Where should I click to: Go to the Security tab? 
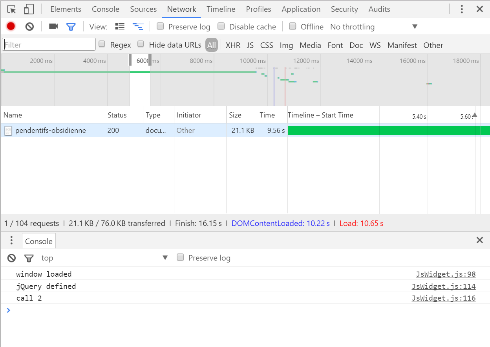[344, 9]
